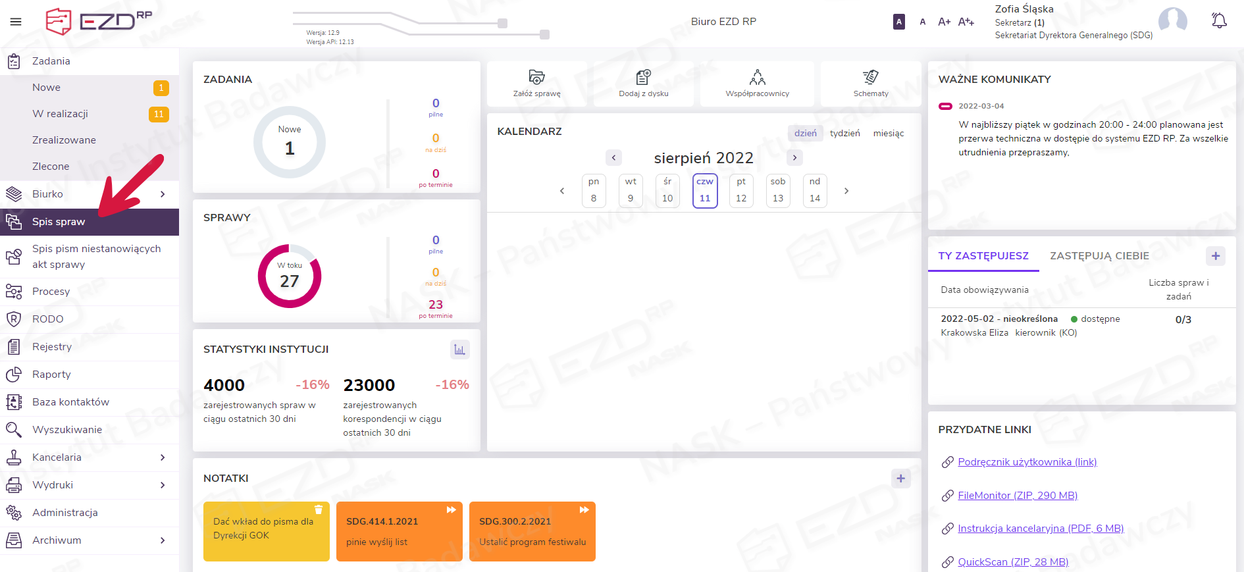Open Rejestry in the sidebar

click(52, 347)
